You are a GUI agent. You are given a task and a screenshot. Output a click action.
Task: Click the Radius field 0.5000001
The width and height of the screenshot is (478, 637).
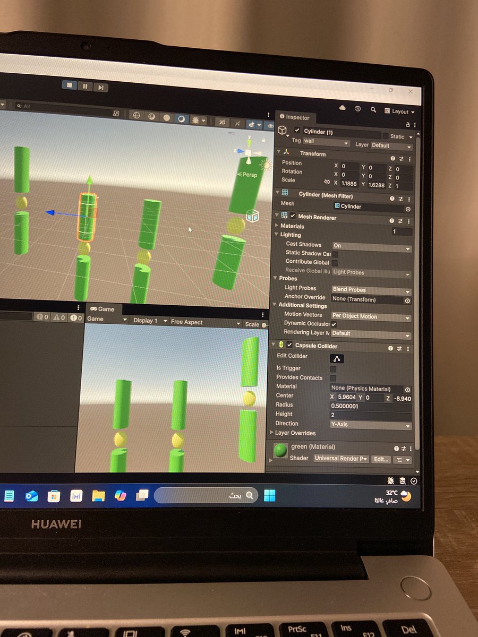[x=371, y=407]
